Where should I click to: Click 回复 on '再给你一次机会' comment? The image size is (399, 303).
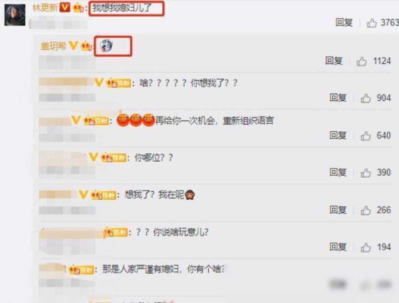(x=338, y=135)
